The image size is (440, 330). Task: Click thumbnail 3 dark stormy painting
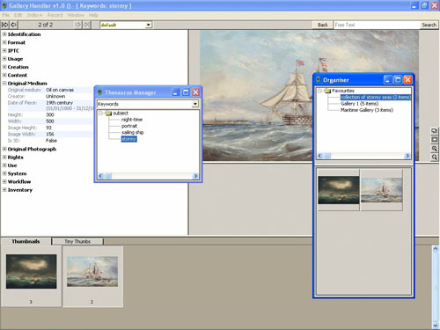pyautogui.click(x=32, y=271)
